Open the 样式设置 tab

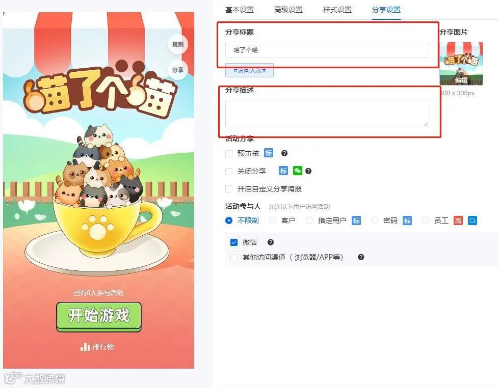337,10
